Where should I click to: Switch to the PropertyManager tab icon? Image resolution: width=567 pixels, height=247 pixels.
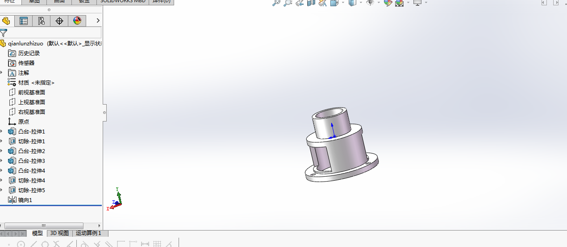(x=24, y=21)
